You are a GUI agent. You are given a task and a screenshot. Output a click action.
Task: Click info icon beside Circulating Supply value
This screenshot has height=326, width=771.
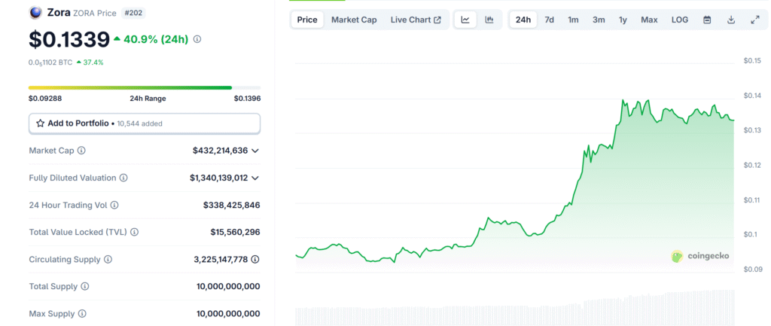pos(255,259)
